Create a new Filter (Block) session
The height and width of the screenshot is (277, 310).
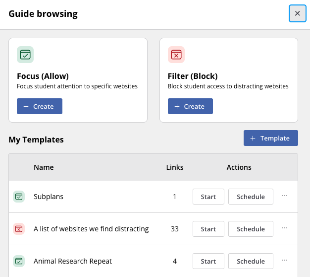pos(190,106)
